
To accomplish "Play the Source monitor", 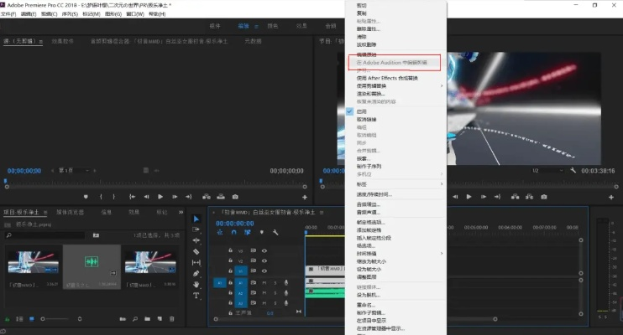I will click(x=160, y=197).
